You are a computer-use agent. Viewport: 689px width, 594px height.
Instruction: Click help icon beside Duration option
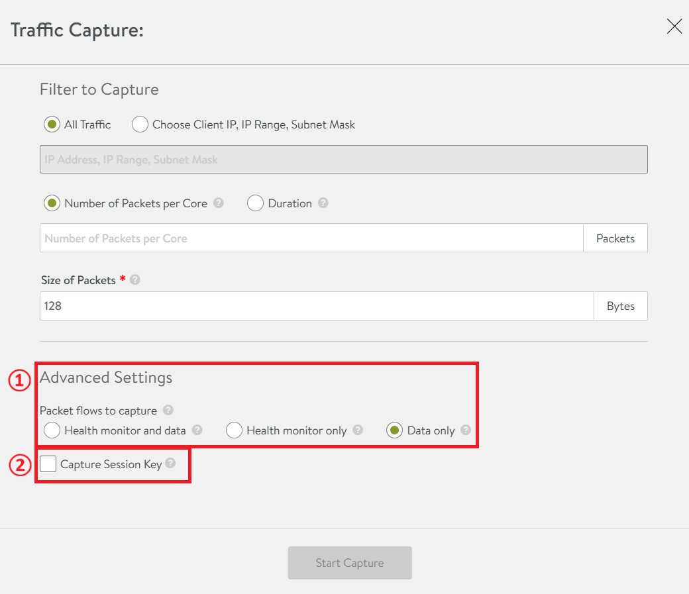coord(323,203)
